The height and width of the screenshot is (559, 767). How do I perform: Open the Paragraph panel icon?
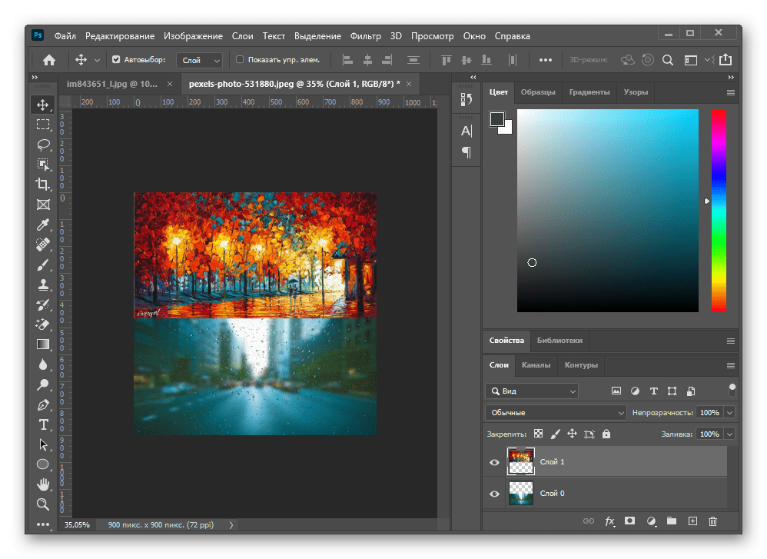pyautogui.click(x=467, y=152)
